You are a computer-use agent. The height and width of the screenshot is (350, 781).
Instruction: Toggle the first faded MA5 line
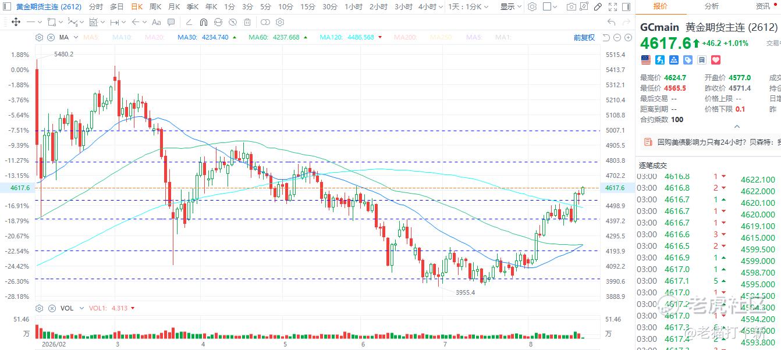[x=91, y=37]
